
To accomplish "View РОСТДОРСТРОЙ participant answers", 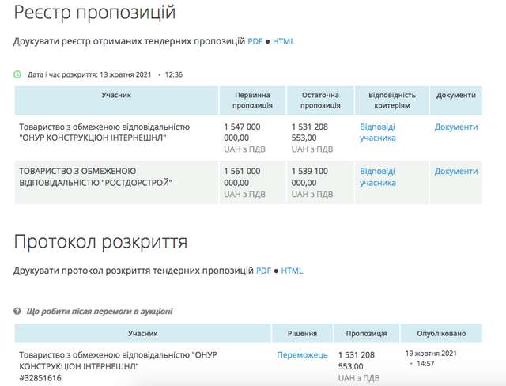I will click(377, 176).
